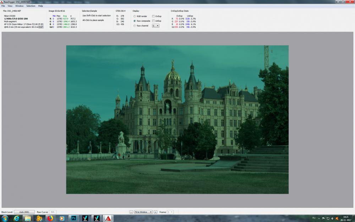Screen dimensions: 355x222
Task: Click the EXIF button
Action: 41,27
